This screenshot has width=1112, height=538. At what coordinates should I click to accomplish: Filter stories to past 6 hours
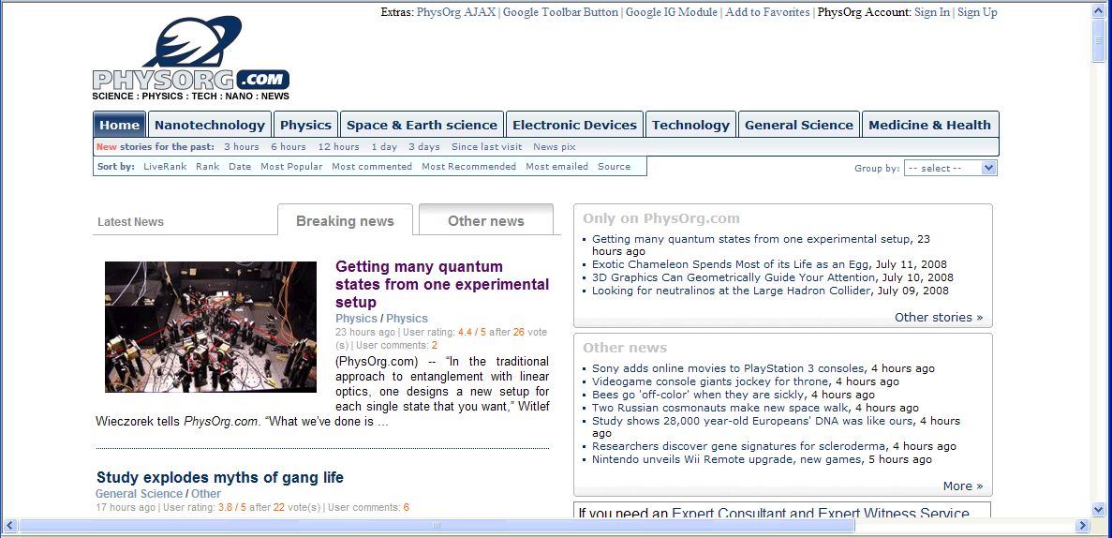(x=289, y=147)
